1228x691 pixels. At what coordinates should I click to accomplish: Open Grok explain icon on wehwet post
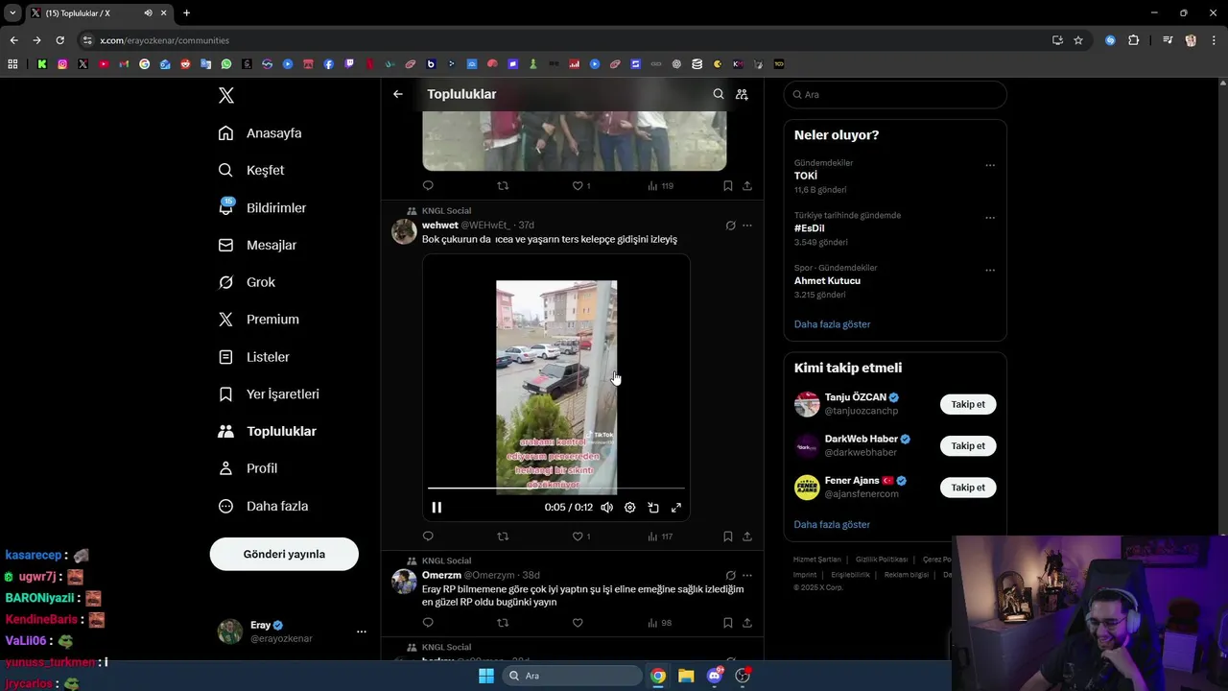pyautogui.click(x=730, y=226)
